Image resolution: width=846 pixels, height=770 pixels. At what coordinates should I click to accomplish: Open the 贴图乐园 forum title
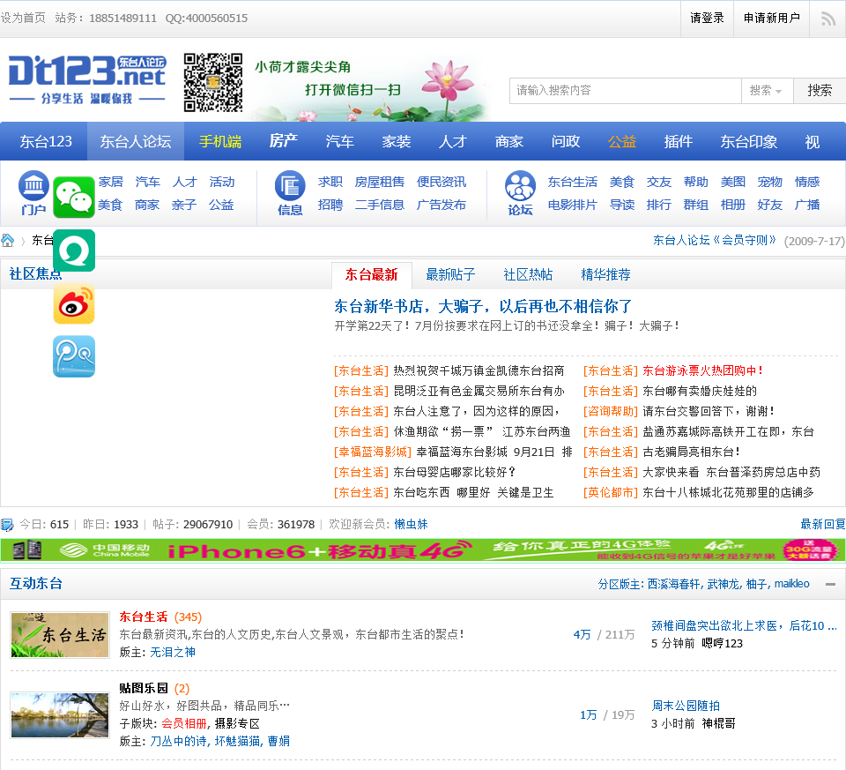(x=144, y=689)
